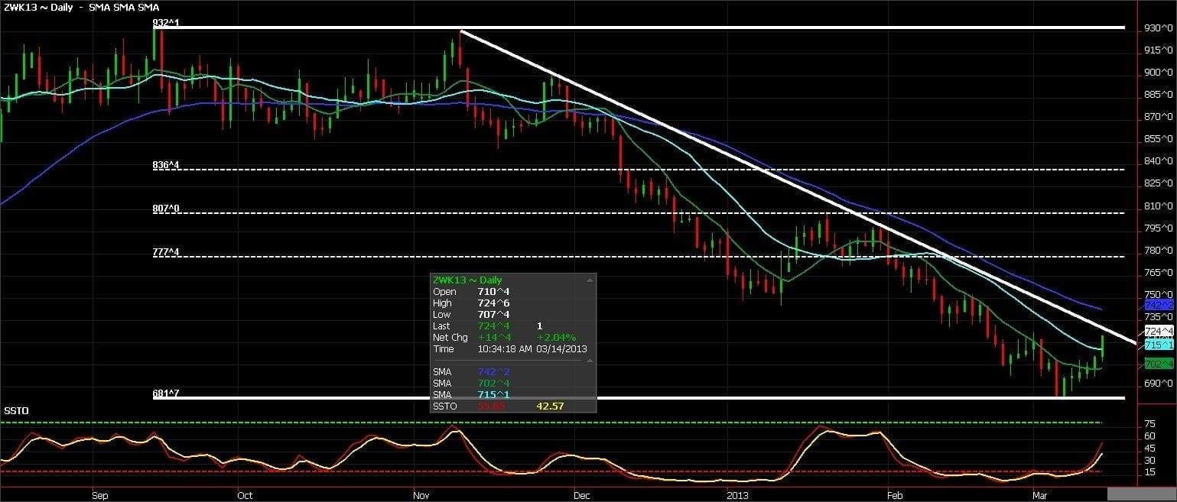Select the 681^7 support level label
This screenshot has height=502, width=1177.
click(x=165, y=393)
